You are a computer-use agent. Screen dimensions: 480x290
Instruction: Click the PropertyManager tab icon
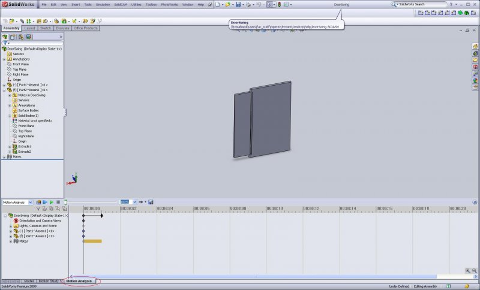[x=13, y=37]
